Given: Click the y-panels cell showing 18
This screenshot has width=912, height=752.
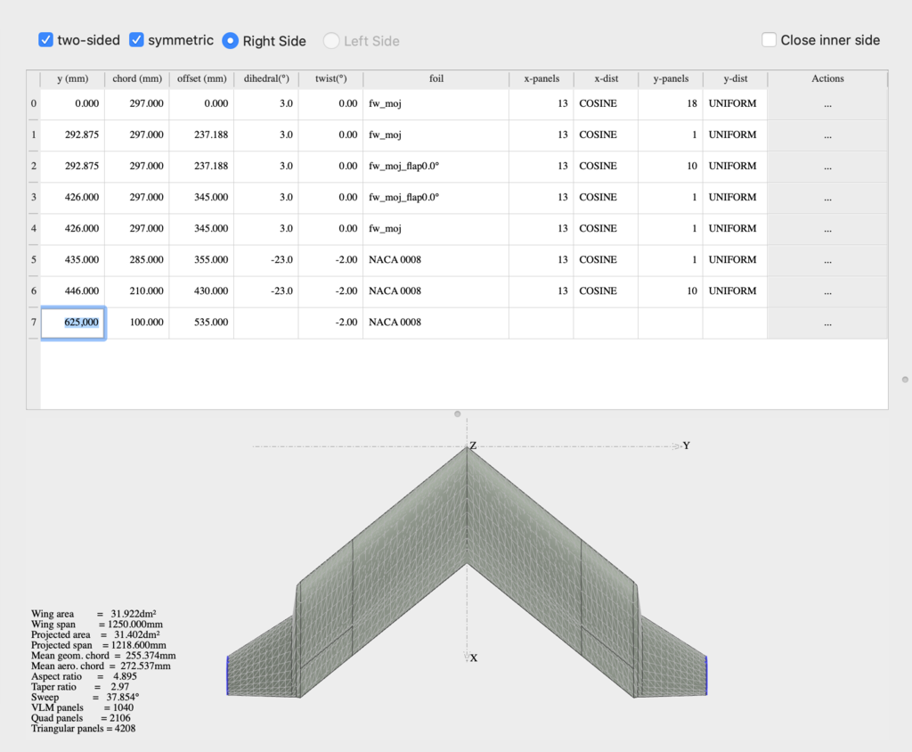Looking at the screenshot, I should coord(670,104).
